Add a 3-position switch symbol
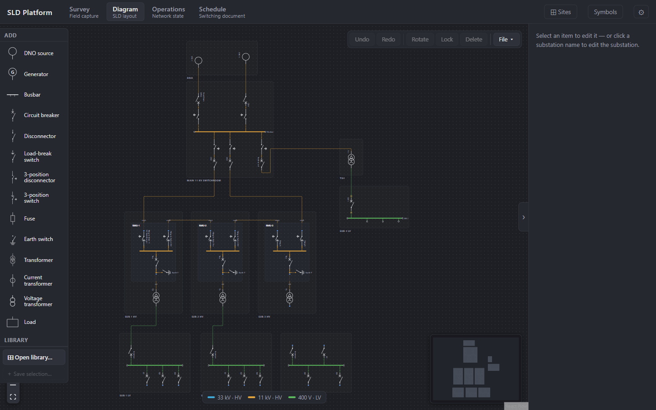Image resolution: width=656 pixels, height=410 pixels. click(x=34, y=198)
